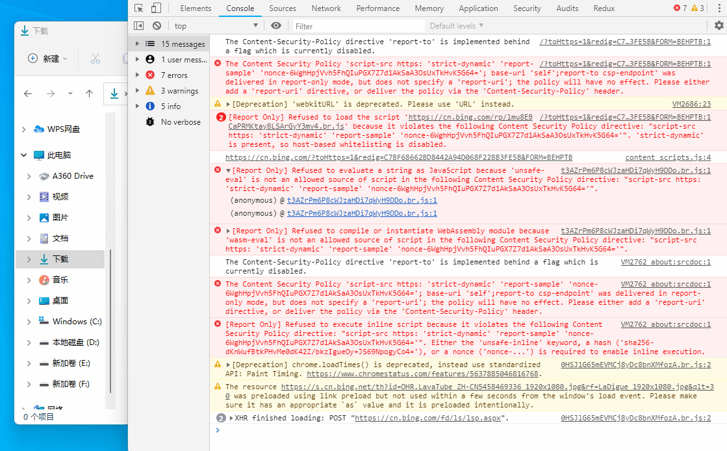Viewport: 727px width, 451px height.
Task: Open the Network tab
Action: pos(326,8)
